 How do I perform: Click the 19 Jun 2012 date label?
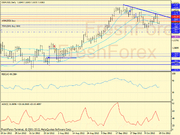(6, 133)
